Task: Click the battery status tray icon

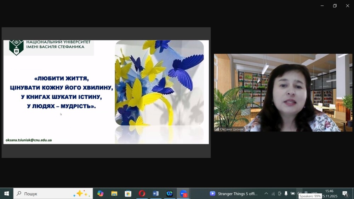Action: click(293, 193)
